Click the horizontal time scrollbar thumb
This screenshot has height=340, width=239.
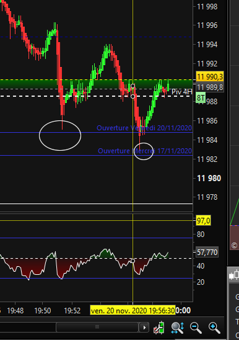[x=97, y=327]
